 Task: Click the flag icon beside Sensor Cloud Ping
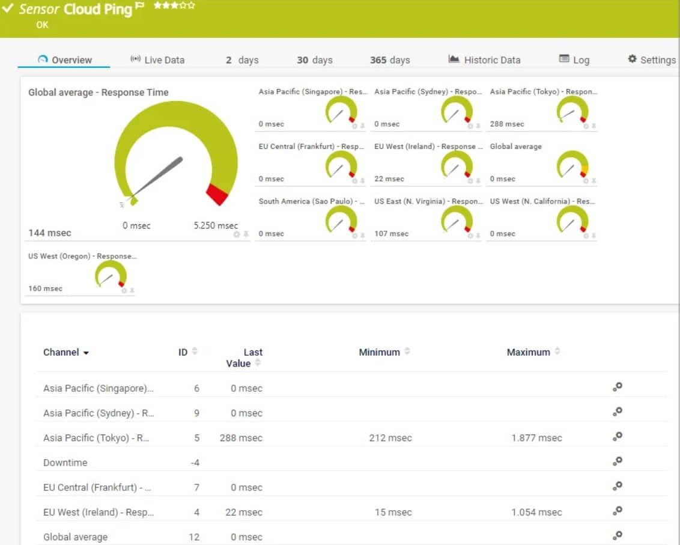[139, 5]
